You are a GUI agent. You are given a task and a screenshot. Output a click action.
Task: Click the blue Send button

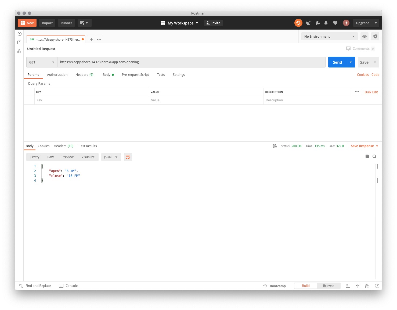(337, 62)
